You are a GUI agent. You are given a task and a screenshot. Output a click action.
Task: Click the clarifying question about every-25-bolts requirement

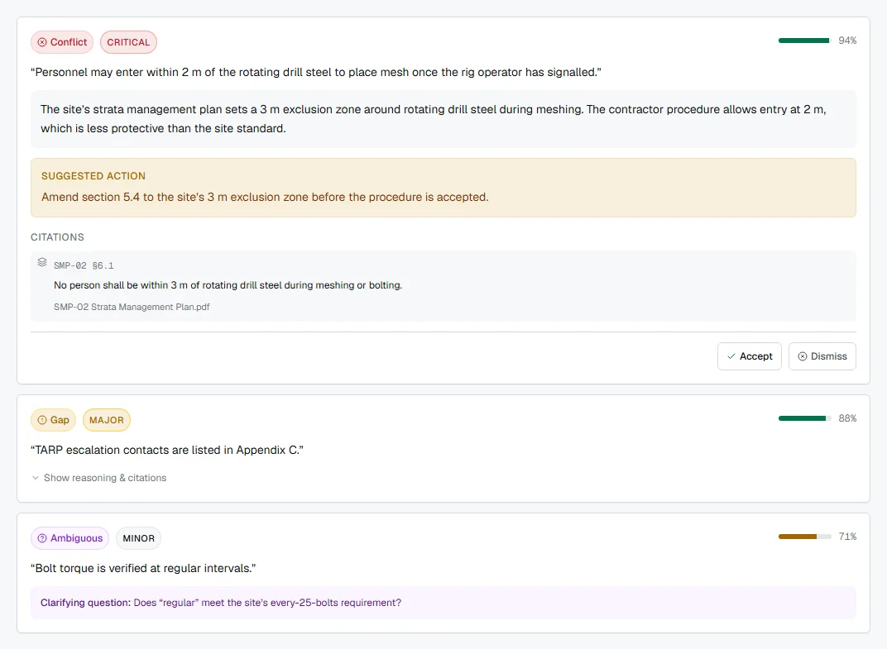[443, 603]
